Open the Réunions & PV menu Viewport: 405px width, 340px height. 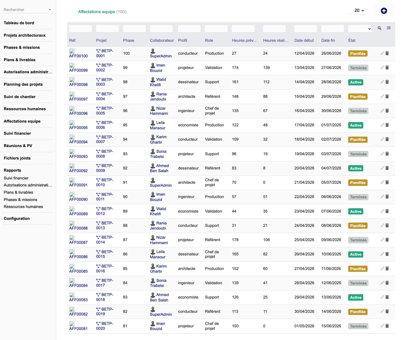(x=18, y=146)
